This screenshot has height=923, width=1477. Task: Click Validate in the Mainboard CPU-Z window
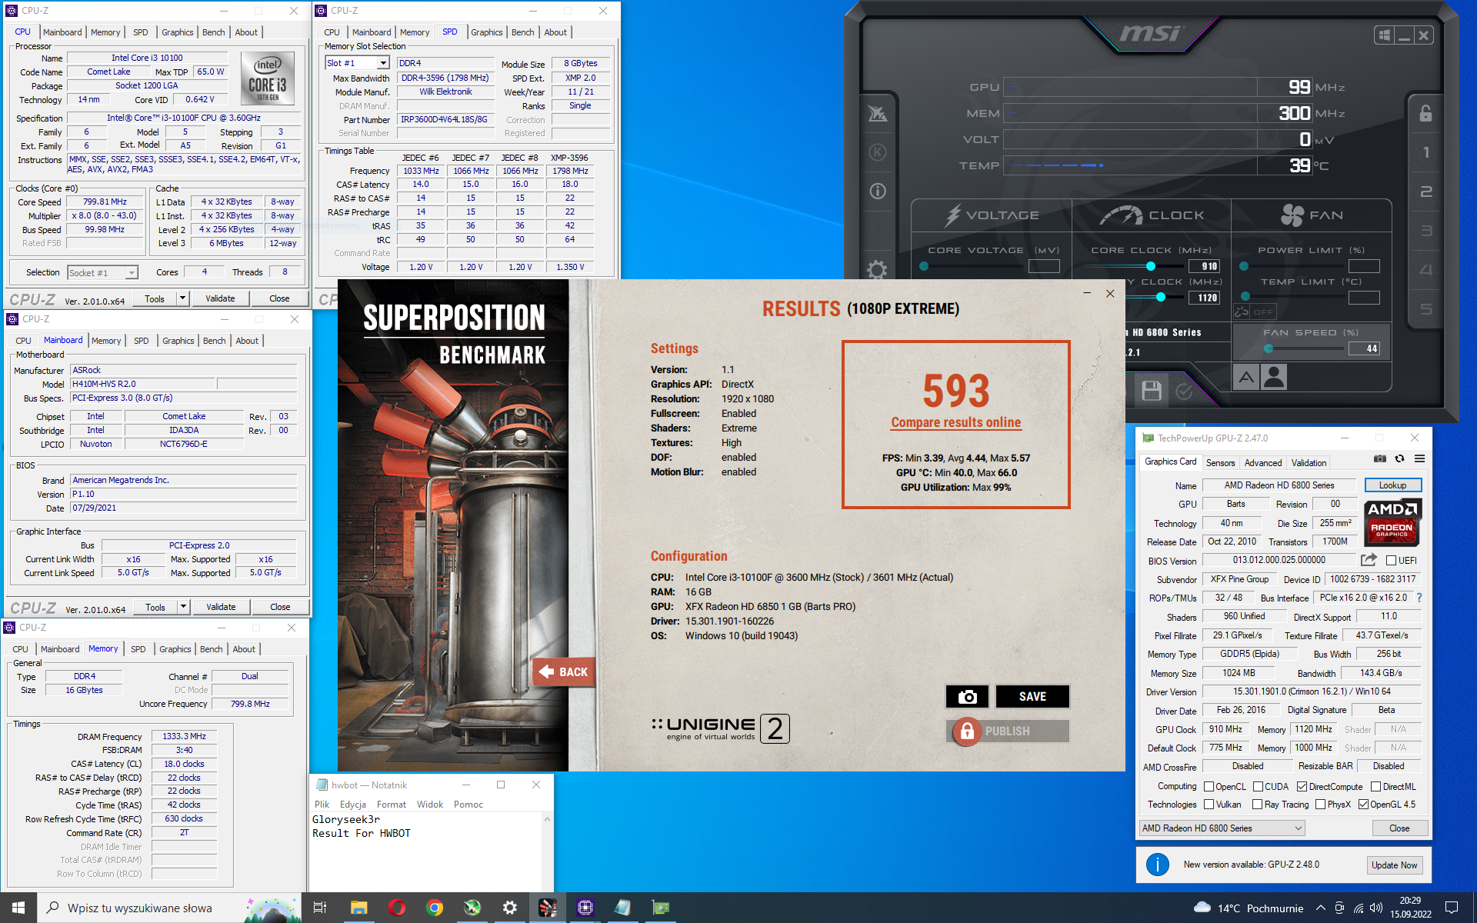click(221, 607)
